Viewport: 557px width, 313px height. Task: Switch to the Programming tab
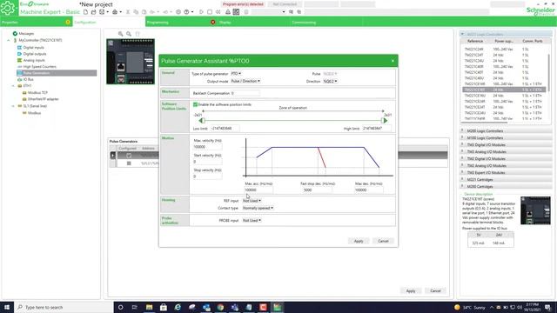coord(182,22)
